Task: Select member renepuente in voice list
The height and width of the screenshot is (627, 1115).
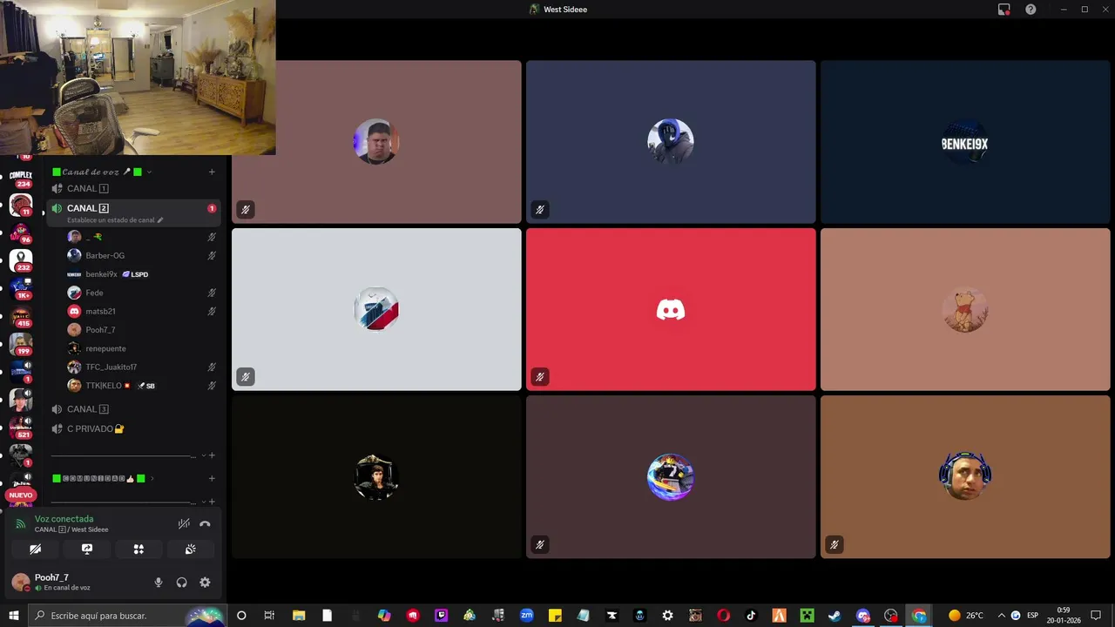Action: pos(142,348)
